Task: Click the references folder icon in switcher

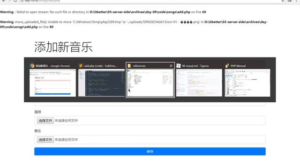Action: click(x=129, y=66)
